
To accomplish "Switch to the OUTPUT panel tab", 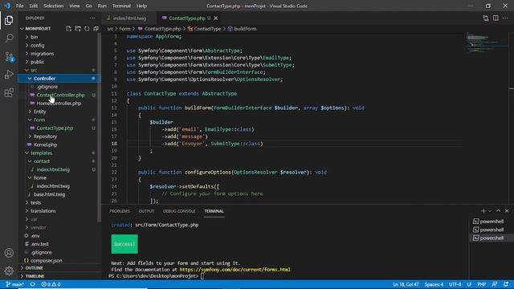I will point(146,211).
